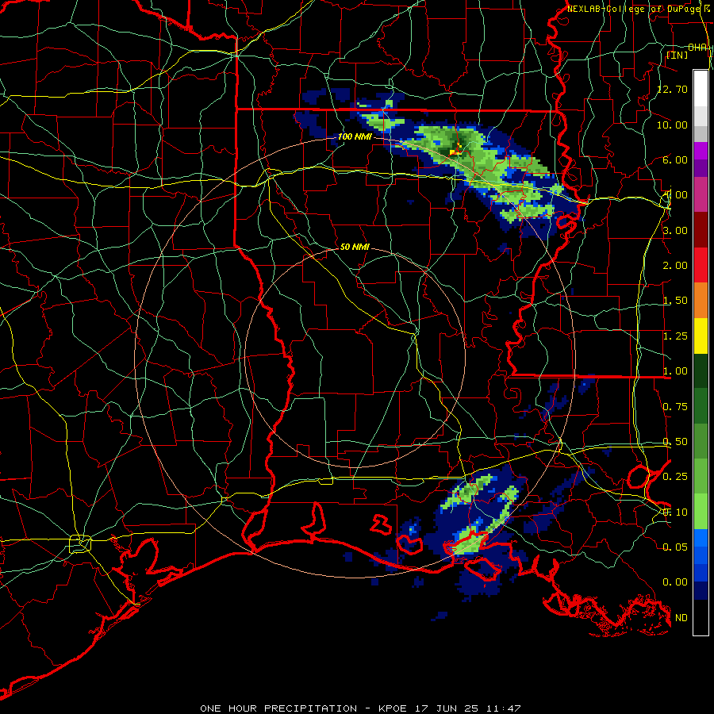Click the 1.25 legend value
Viewport: 714px width, 714px height.
(x=675, y=336)
